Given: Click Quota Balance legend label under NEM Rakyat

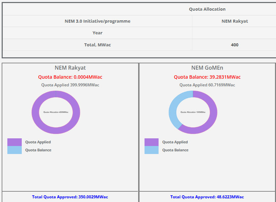Looking at the screenshot, I should click(x=38, y=150).
